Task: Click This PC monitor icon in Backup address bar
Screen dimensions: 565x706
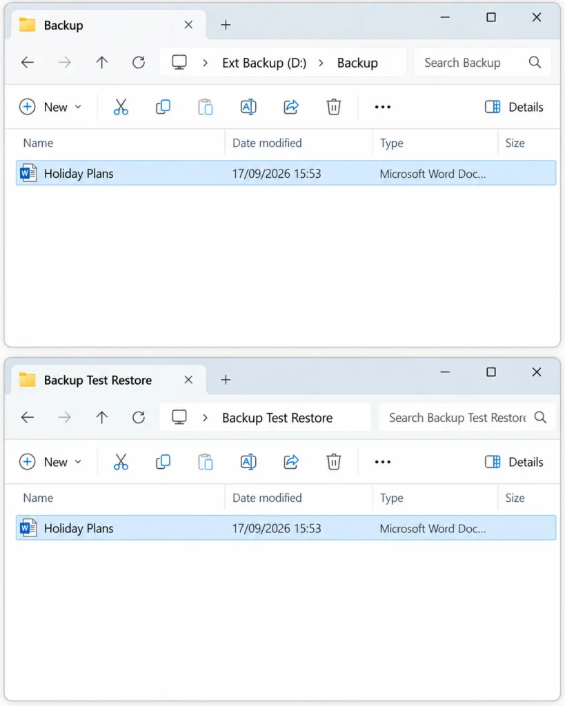Action: tap(179, 62)
